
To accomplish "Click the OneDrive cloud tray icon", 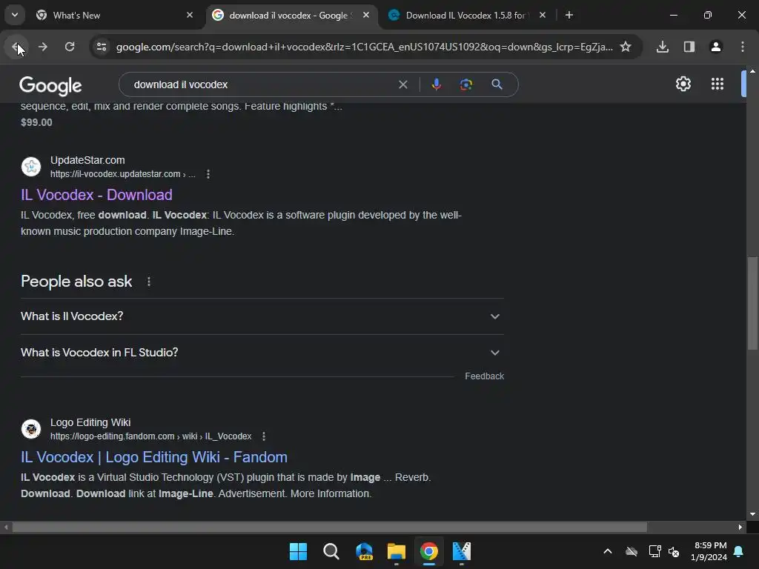I will coord(632,551).
